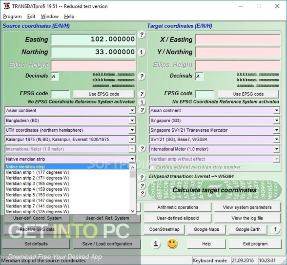287x265 pixels.
Task: Open the Program menu
Action: pyautogui.click(x=12, y=17)
